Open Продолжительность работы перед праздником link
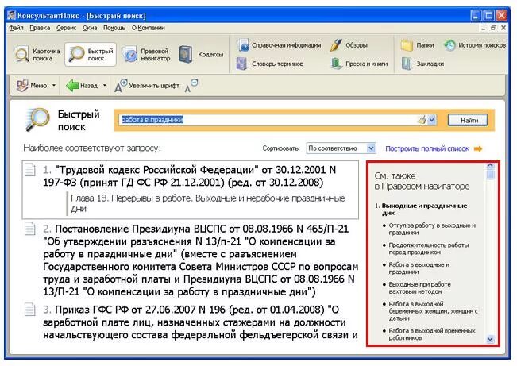This screenshot has height=366, width=517. pos(428,248)
